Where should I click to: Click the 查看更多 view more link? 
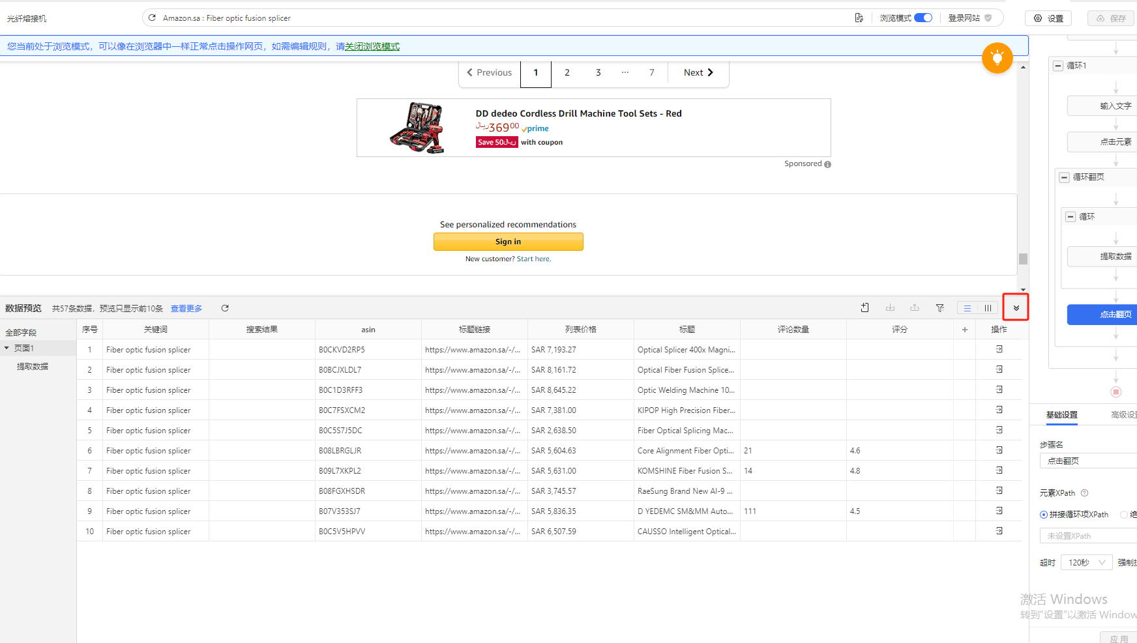[186, 308]
